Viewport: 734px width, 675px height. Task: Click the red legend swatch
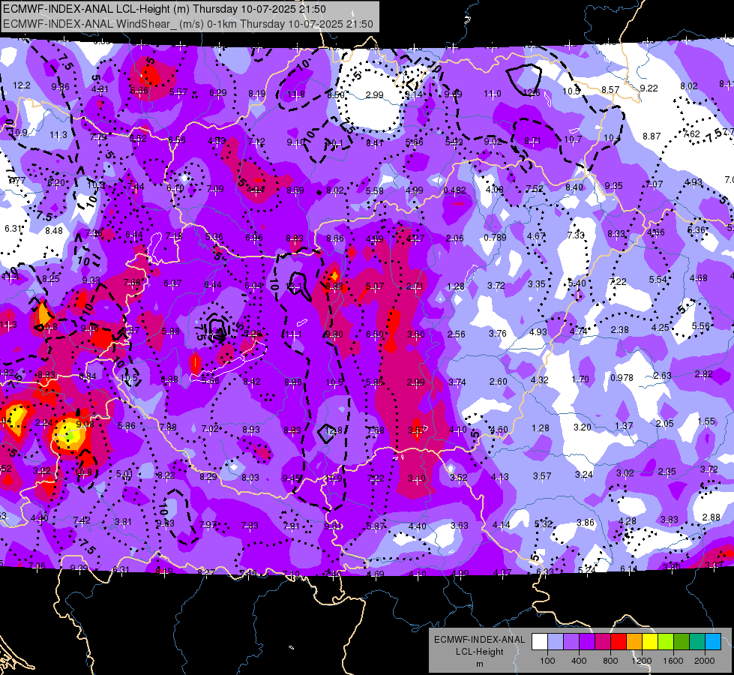pos(619,642)
